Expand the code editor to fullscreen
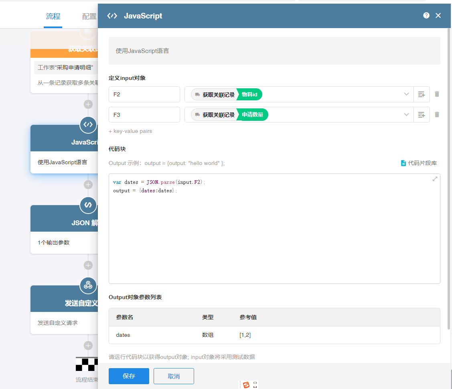The width and height of the screenshot is (452, 389). 435,179
